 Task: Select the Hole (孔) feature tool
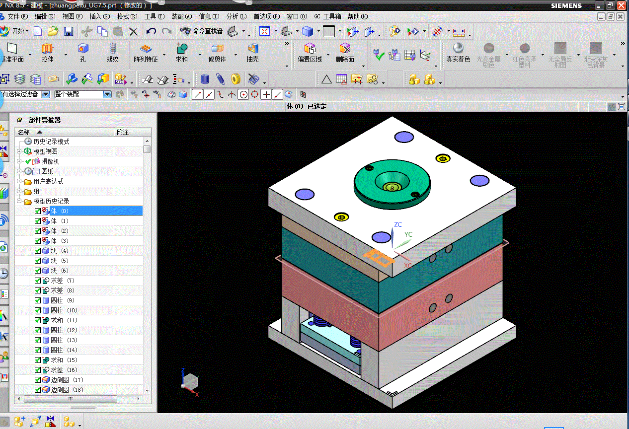point(83,49)
